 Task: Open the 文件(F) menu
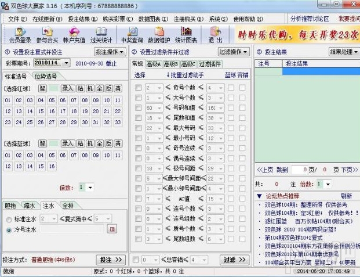[17, 19]
